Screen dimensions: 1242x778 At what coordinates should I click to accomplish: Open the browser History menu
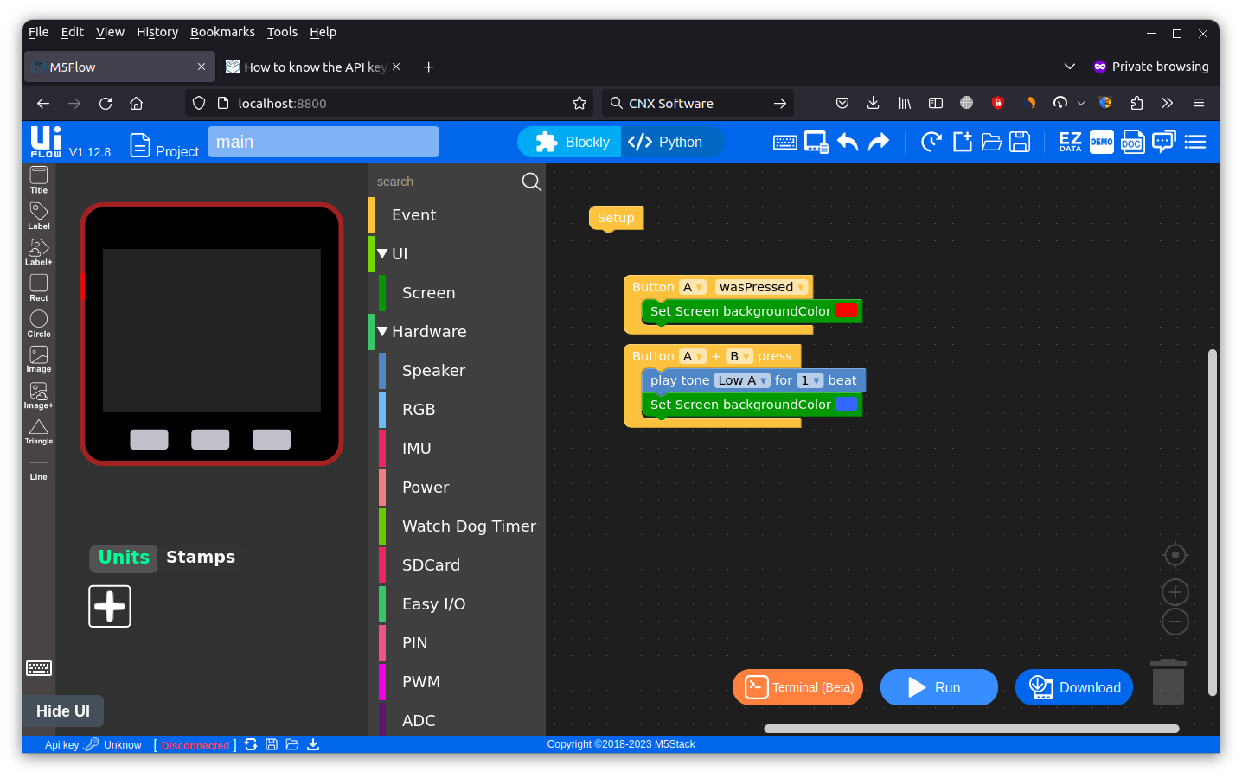(157, 32)
